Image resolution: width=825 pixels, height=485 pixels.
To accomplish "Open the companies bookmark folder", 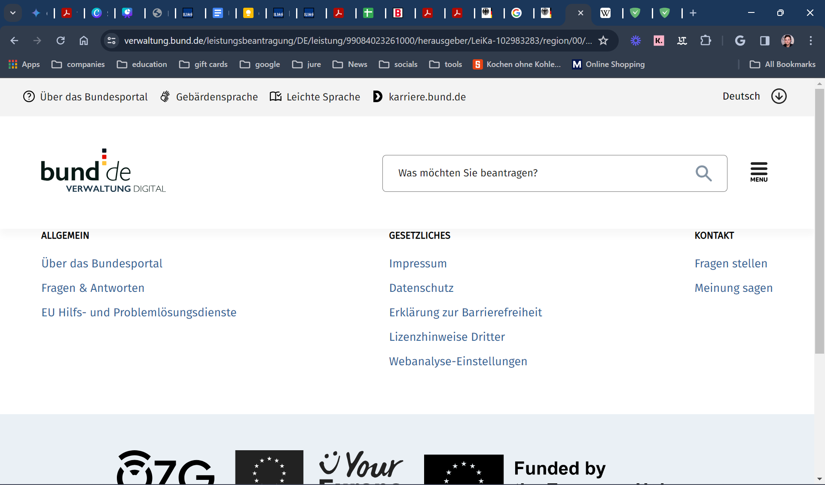I will click(x=78, y=64).
